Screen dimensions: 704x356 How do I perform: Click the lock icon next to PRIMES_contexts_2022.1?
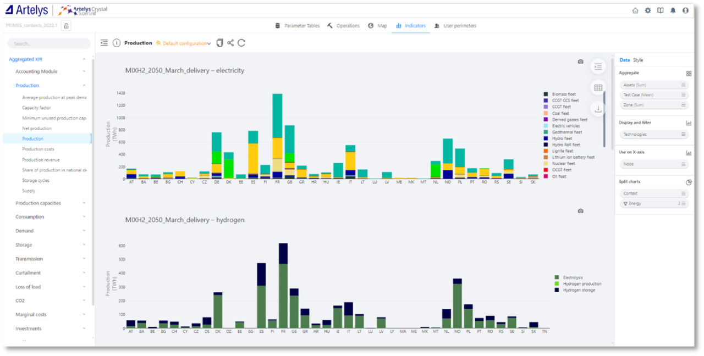coord(65,26)
